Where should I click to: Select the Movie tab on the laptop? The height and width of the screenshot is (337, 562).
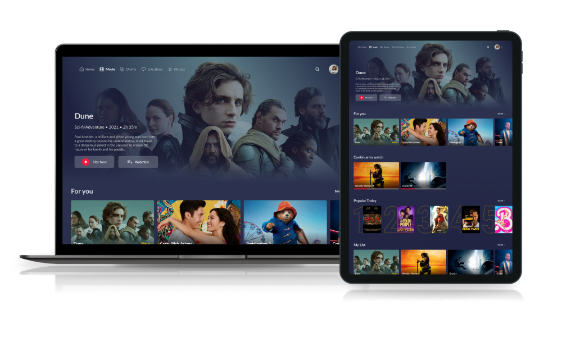tap(107, 69)
